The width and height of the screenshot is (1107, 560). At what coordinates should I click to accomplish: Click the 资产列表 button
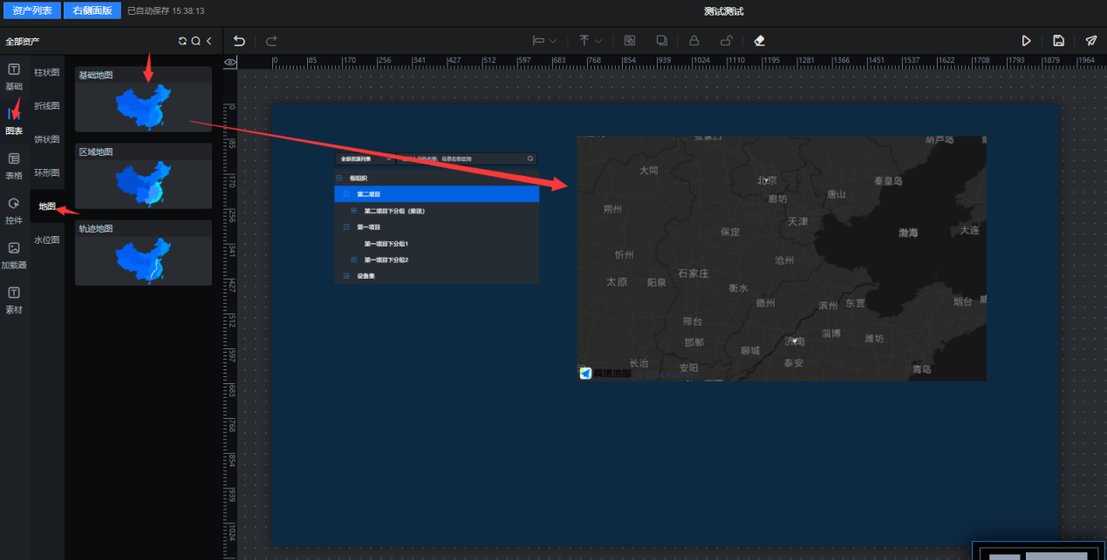(31, 11)
